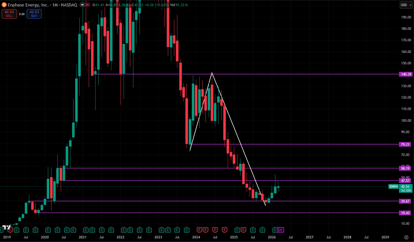
Task: Click the orange Enphase Energy logo icon
Action: pyautogui.click(x=4, y=4)
